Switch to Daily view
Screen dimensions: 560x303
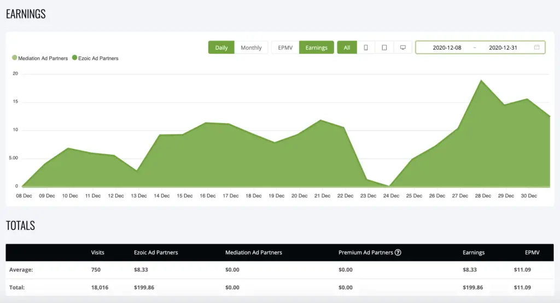[221, 48]
